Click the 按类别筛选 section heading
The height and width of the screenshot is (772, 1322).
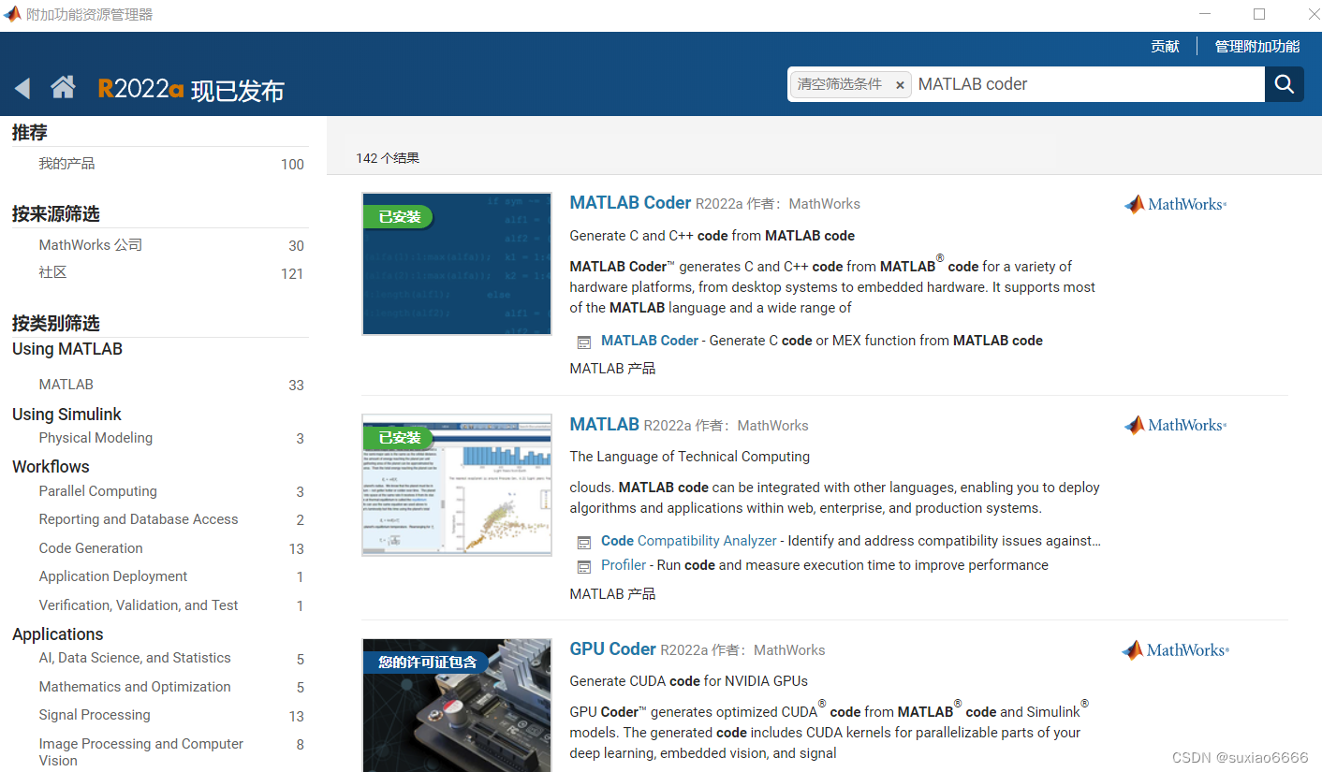[56, 324]
